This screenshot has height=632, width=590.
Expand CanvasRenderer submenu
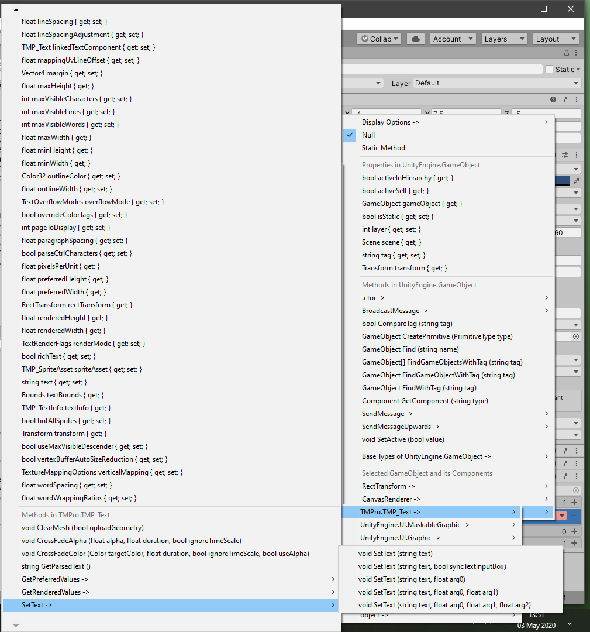click(x=448, y=499)
